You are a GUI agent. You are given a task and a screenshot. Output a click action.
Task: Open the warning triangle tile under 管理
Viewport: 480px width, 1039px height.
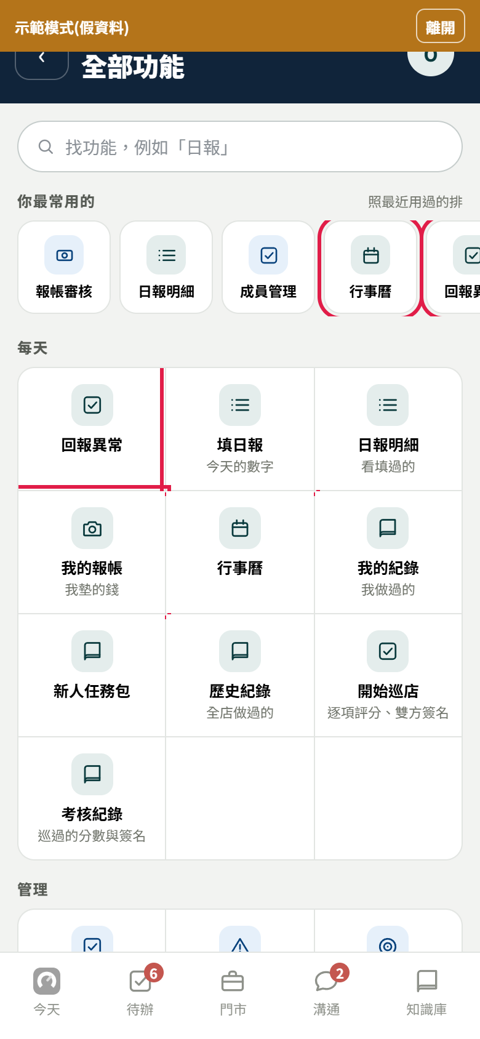click(240, 932)
